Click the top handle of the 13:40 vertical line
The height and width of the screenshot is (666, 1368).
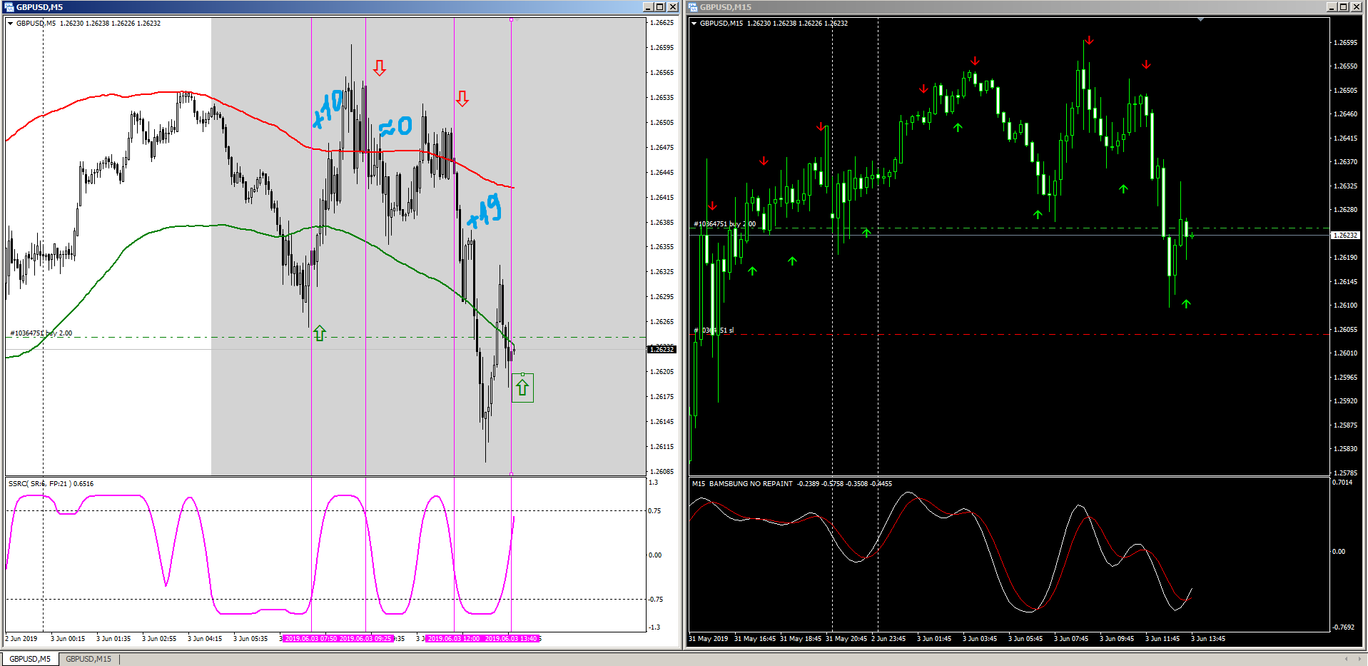(x=511, y=20)
